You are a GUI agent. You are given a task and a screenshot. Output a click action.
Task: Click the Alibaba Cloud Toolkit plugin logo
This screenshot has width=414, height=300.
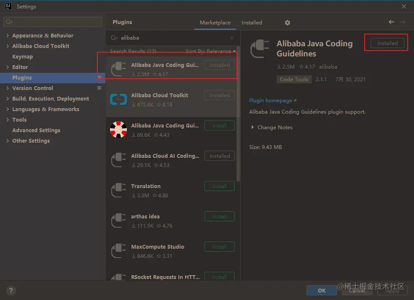point(118,99)
